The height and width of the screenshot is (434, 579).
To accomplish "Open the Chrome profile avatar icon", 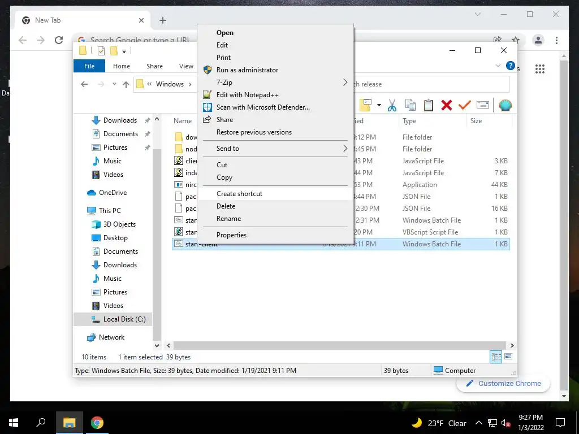I will 538,40.
